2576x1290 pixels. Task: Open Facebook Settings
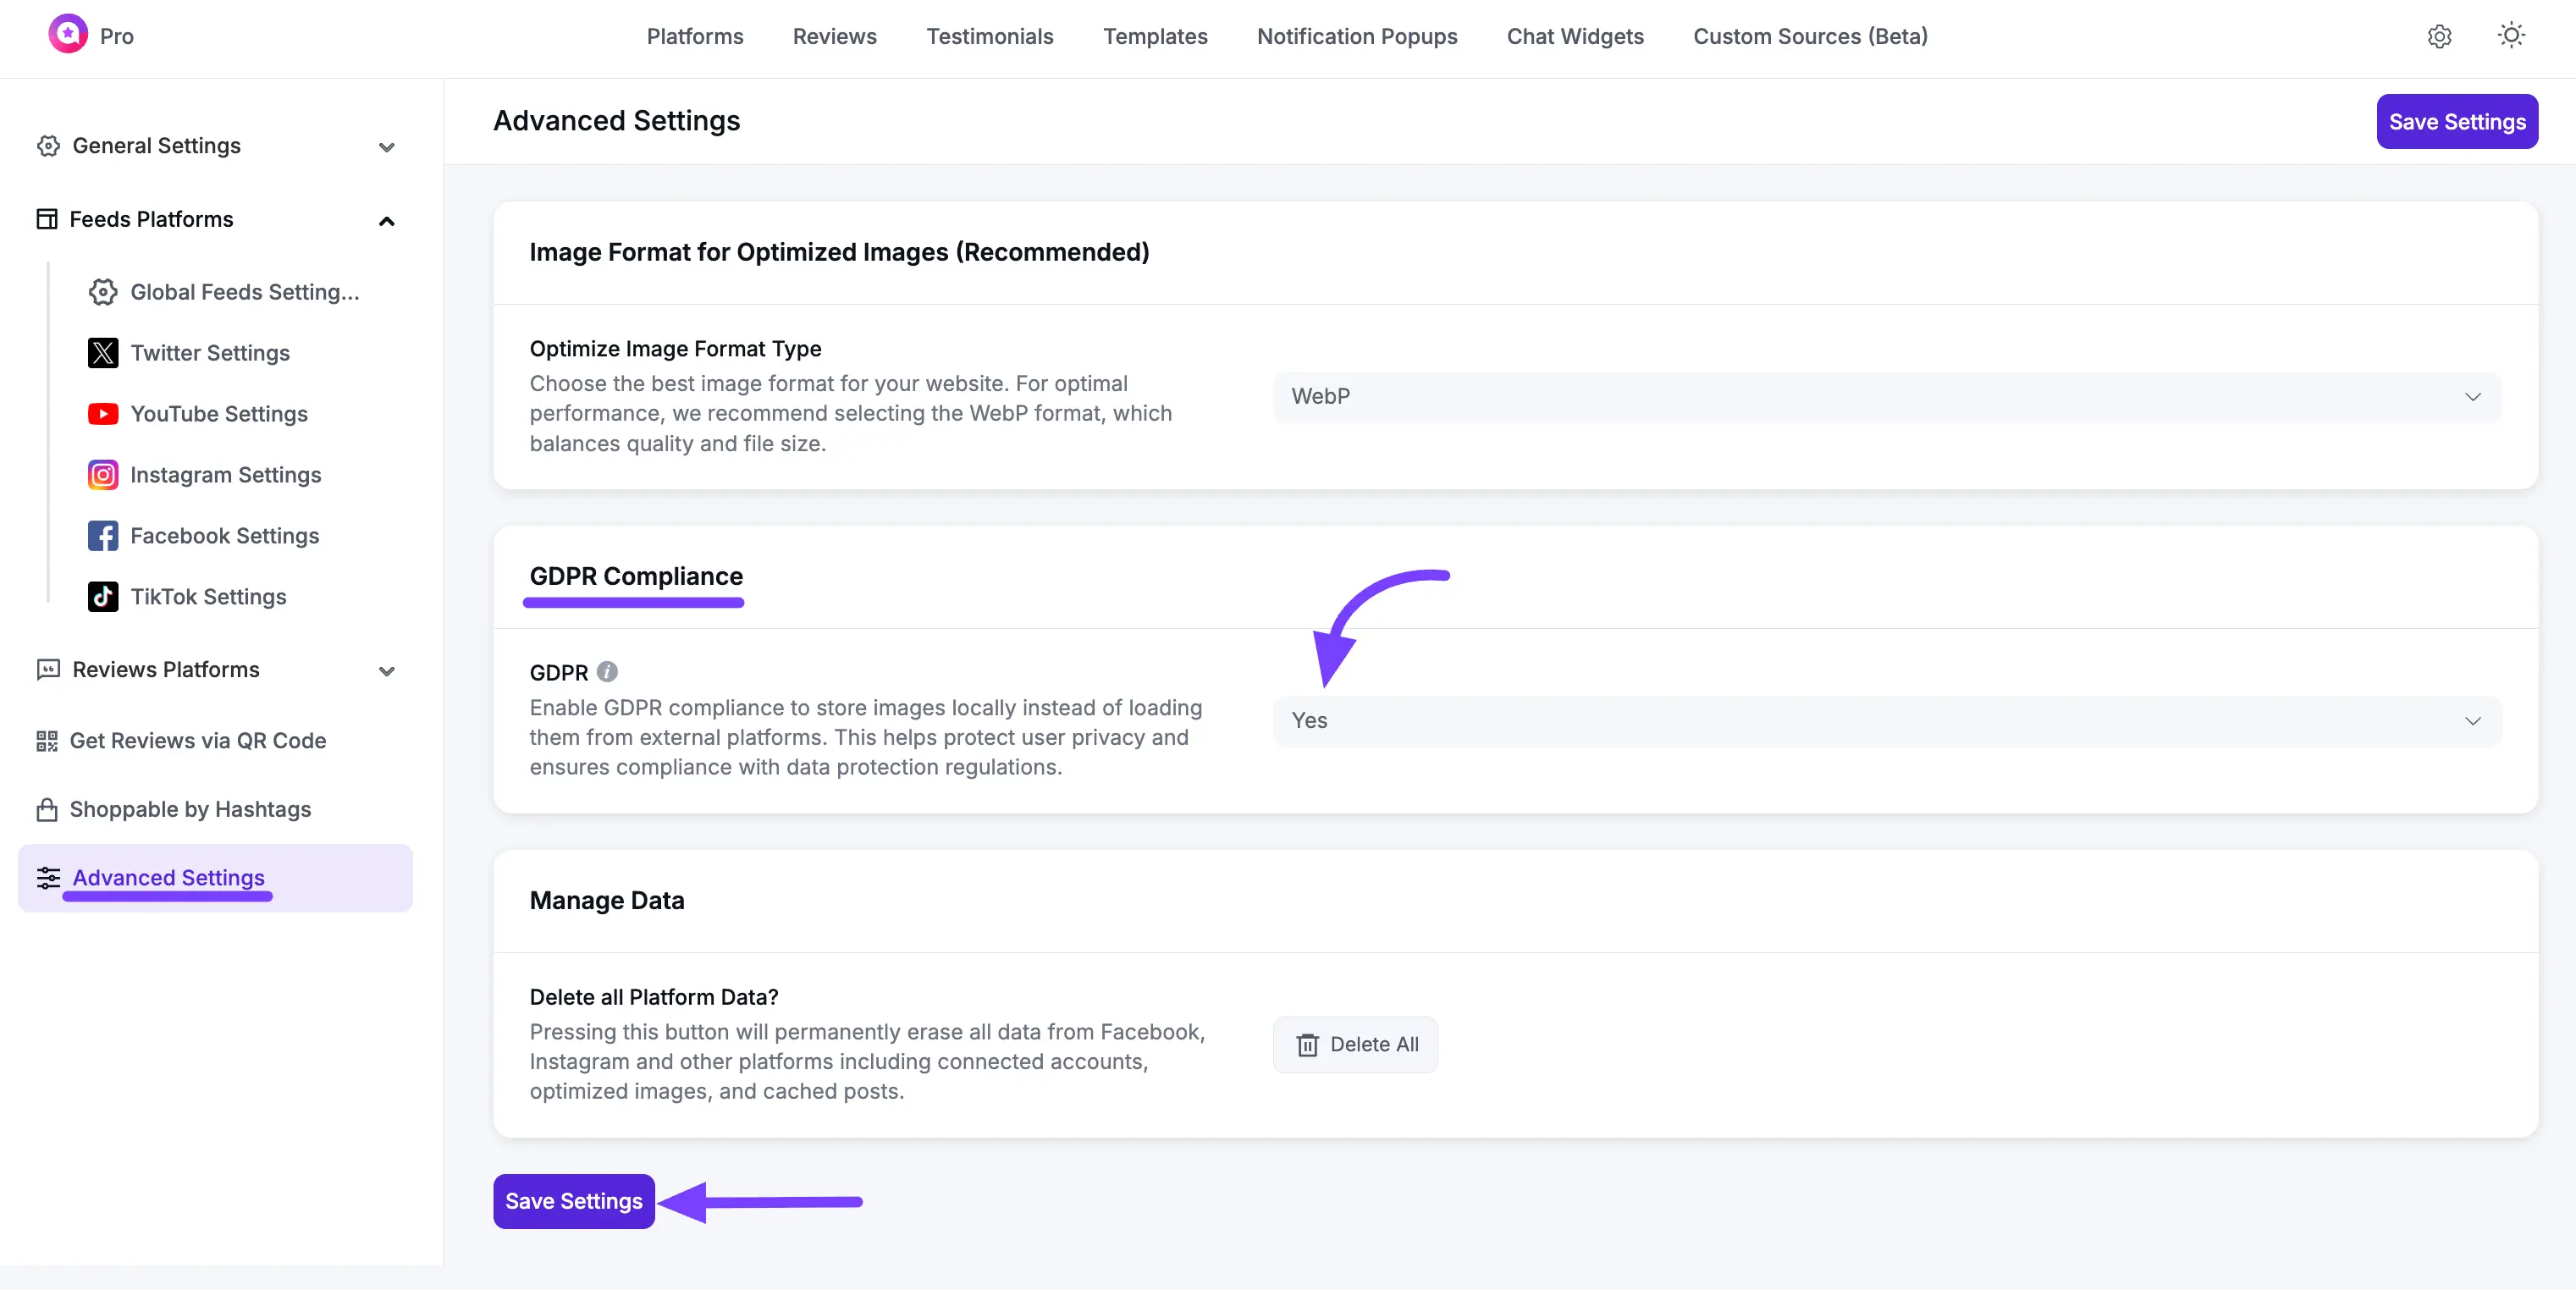point(224,536)
